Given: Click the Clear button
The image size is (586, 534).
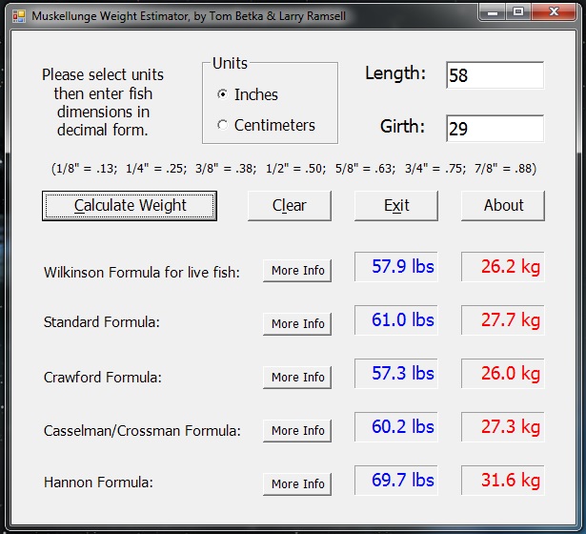Looking at the screenshot, I should (290, 205).
